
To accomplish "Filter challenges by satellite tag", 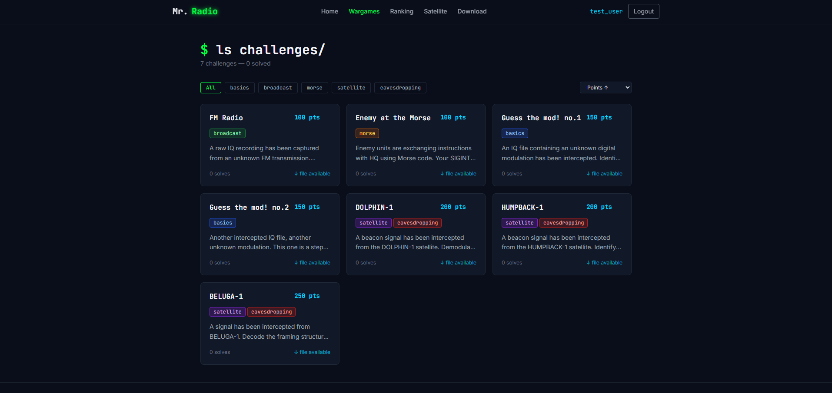I will pyautogui.click(x=351, y=88).
